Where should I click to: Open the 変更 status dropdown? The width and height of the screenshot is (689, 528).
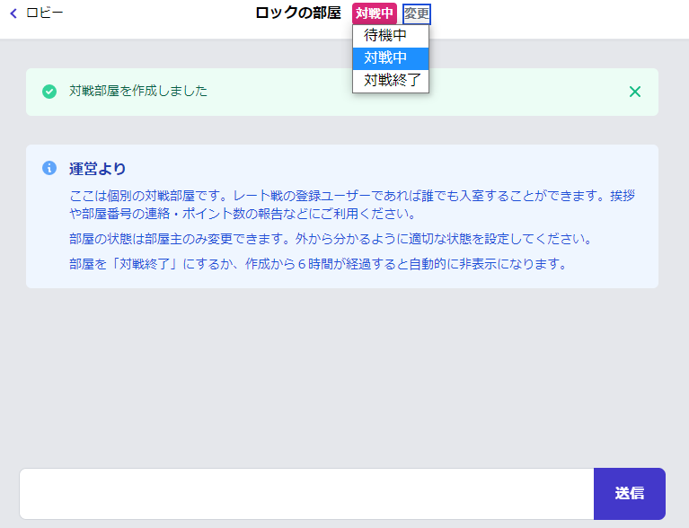point(417,13)
